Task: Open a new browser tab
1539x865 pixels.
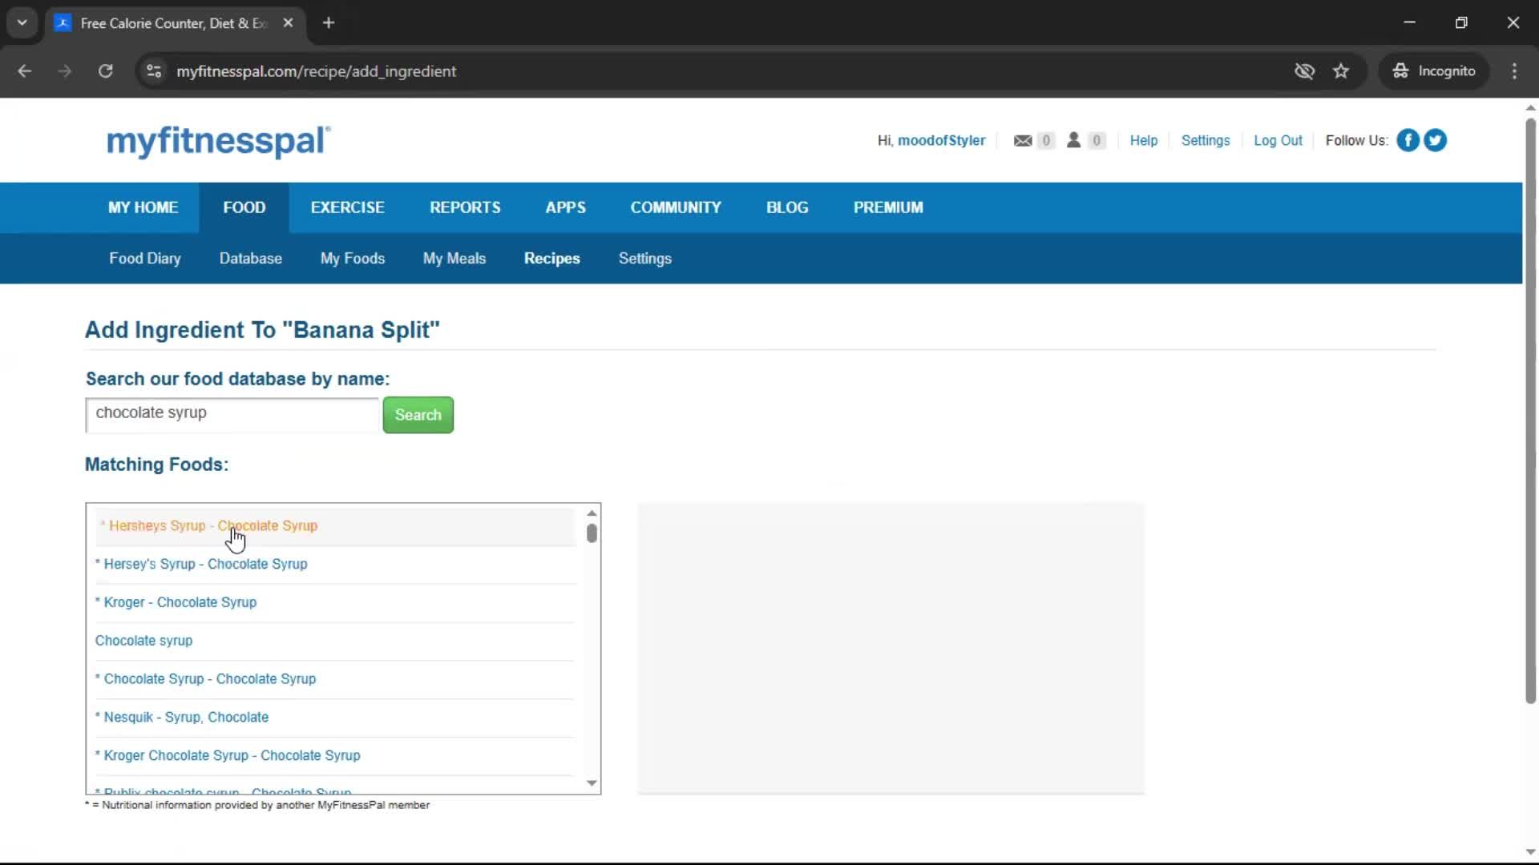Action: click(329, 23)
